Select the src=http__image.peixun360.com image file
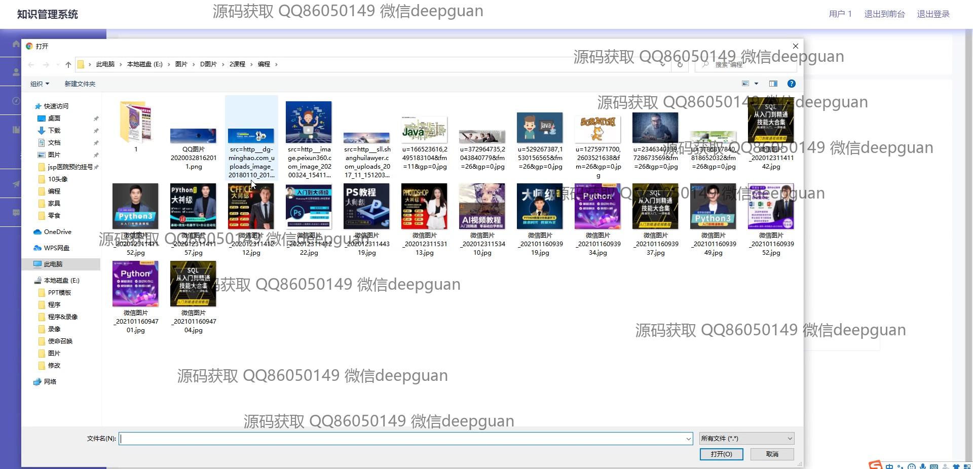 click(x=309, y=139)
